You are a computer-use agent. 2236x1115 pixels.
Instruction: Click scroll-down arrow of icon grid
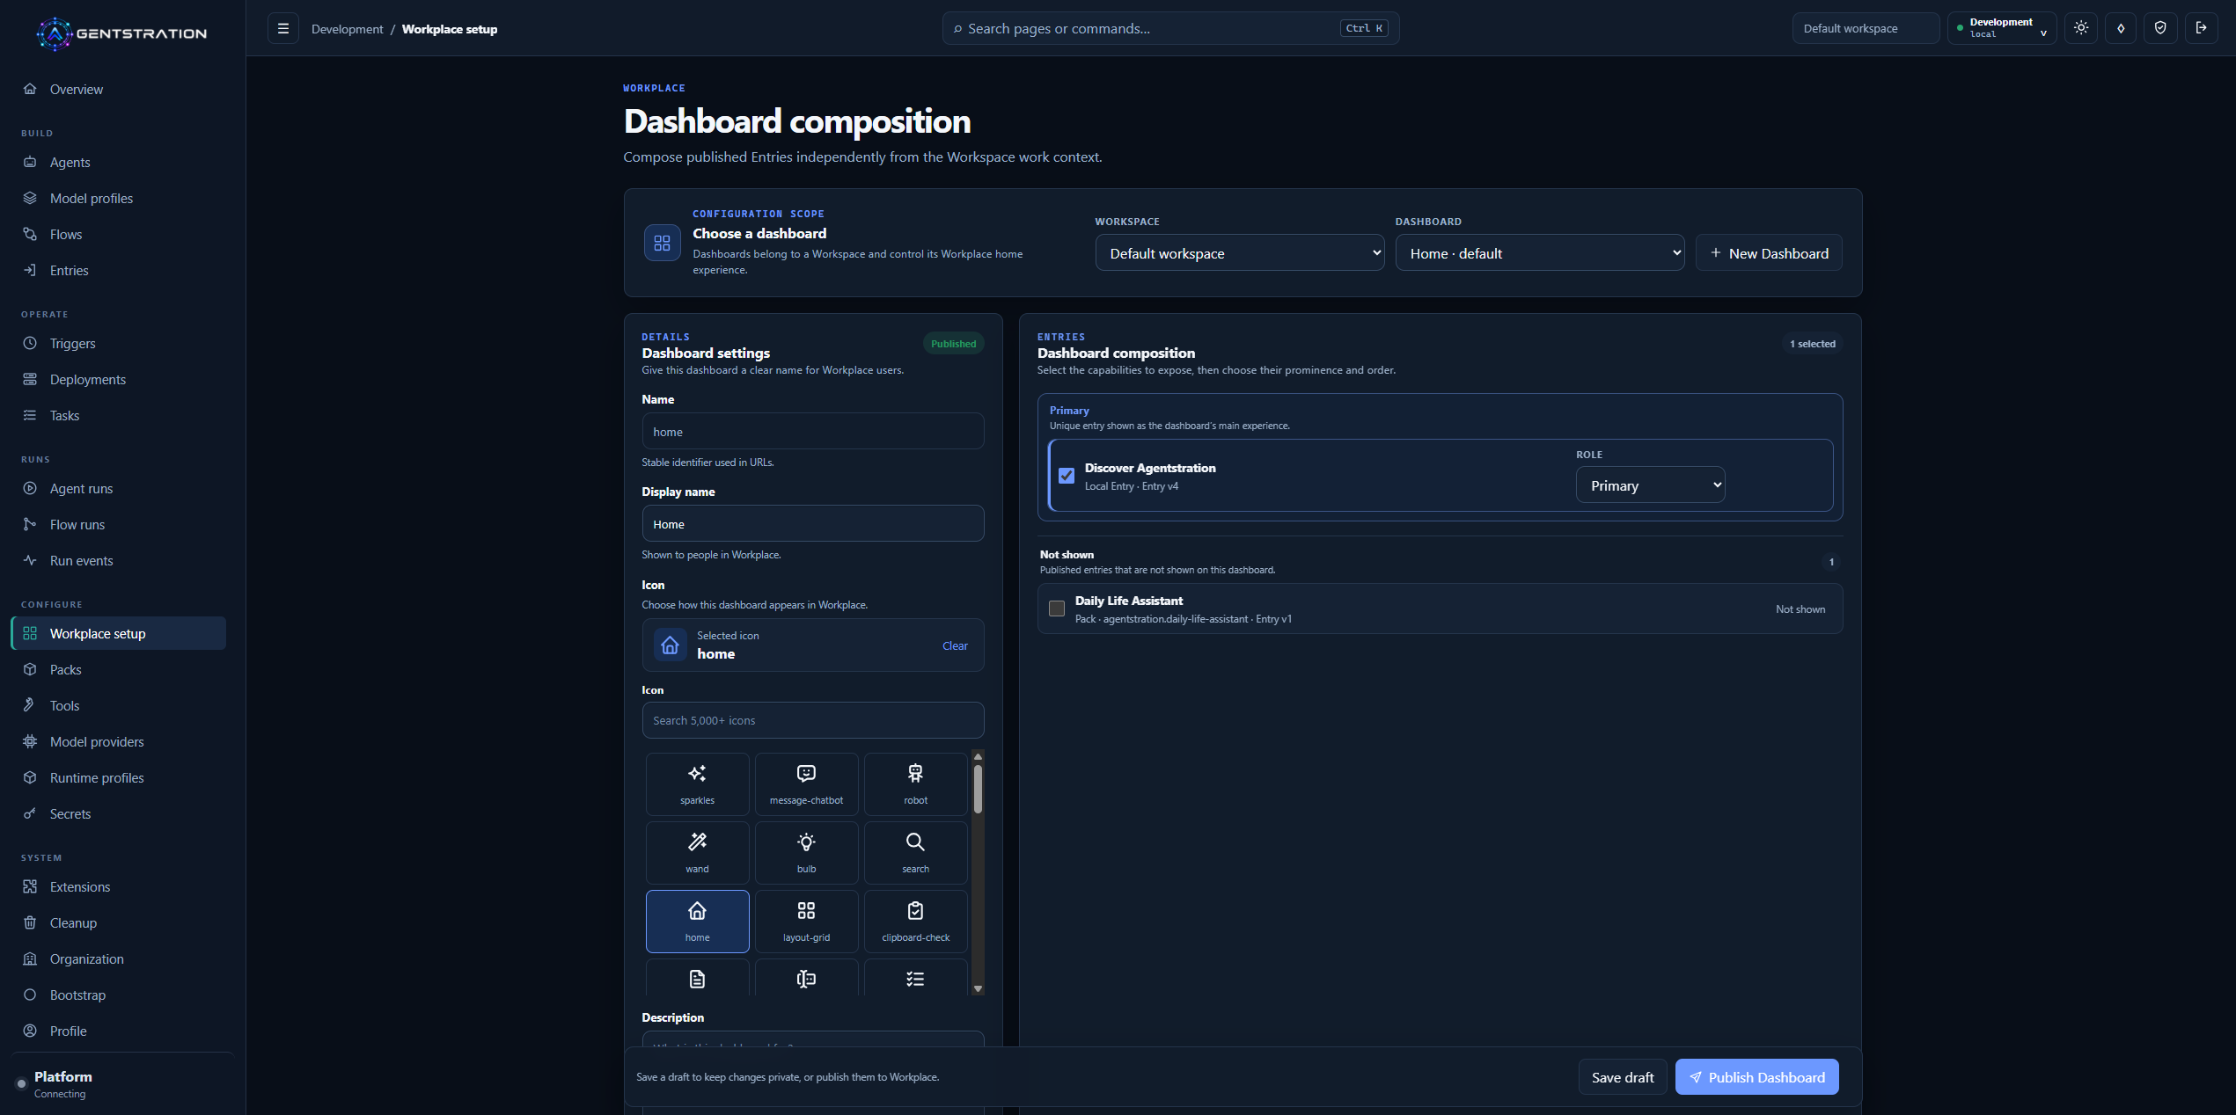(x=978, y=988)
